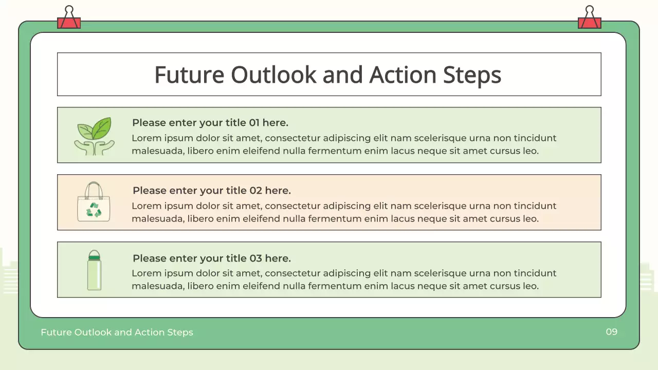Select 'Please enter your title 03 here' text
Viewport: 658px width, 370px height.
click(211, 258)
